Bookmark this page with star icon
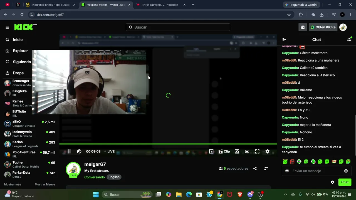 point(289,15)
